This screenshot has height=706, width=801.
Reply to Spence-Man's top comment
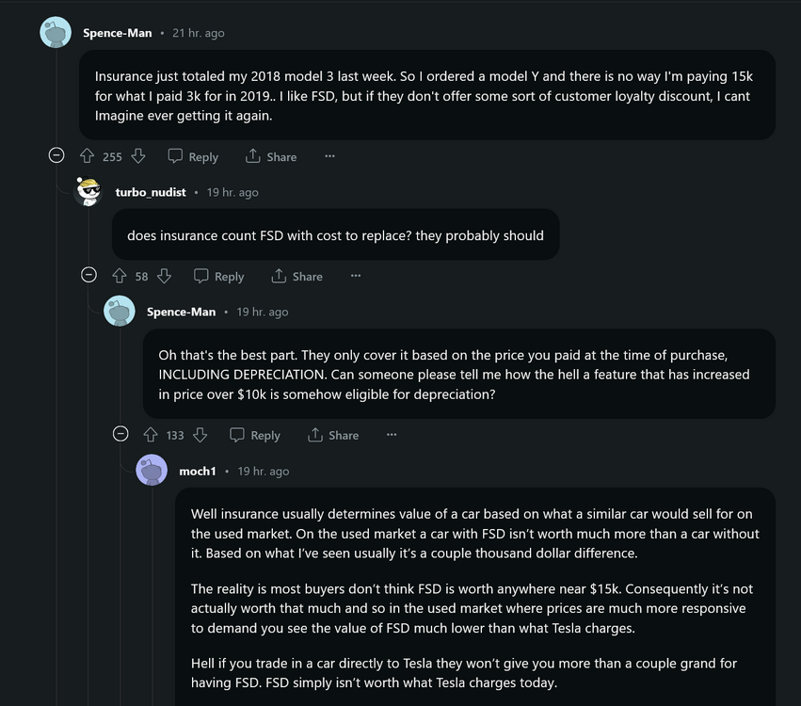pos(193,156)
